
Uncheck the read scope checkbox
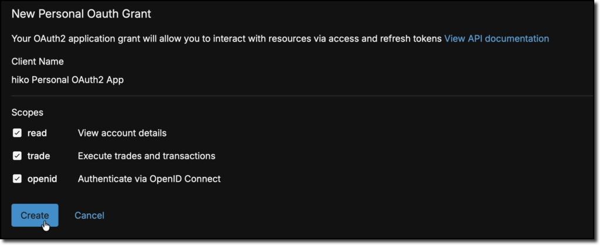pyautogui.click(x=17, y=133)
